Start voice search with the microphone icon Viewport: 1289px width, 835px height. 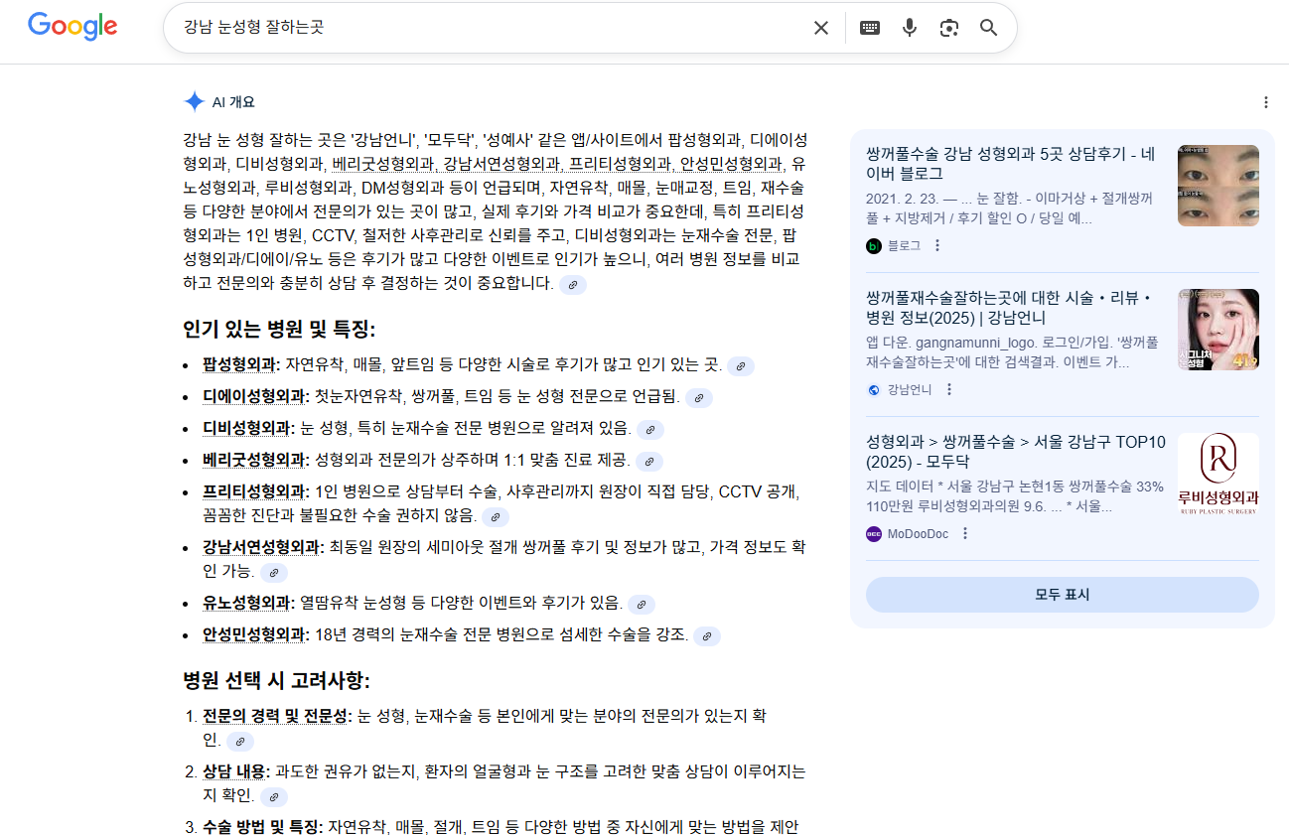click(909, 27)
